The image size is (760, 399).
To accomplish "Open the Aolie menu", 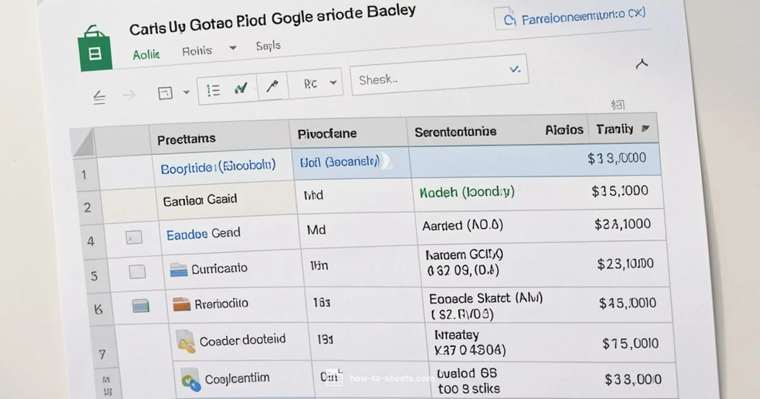I will 146,55.
